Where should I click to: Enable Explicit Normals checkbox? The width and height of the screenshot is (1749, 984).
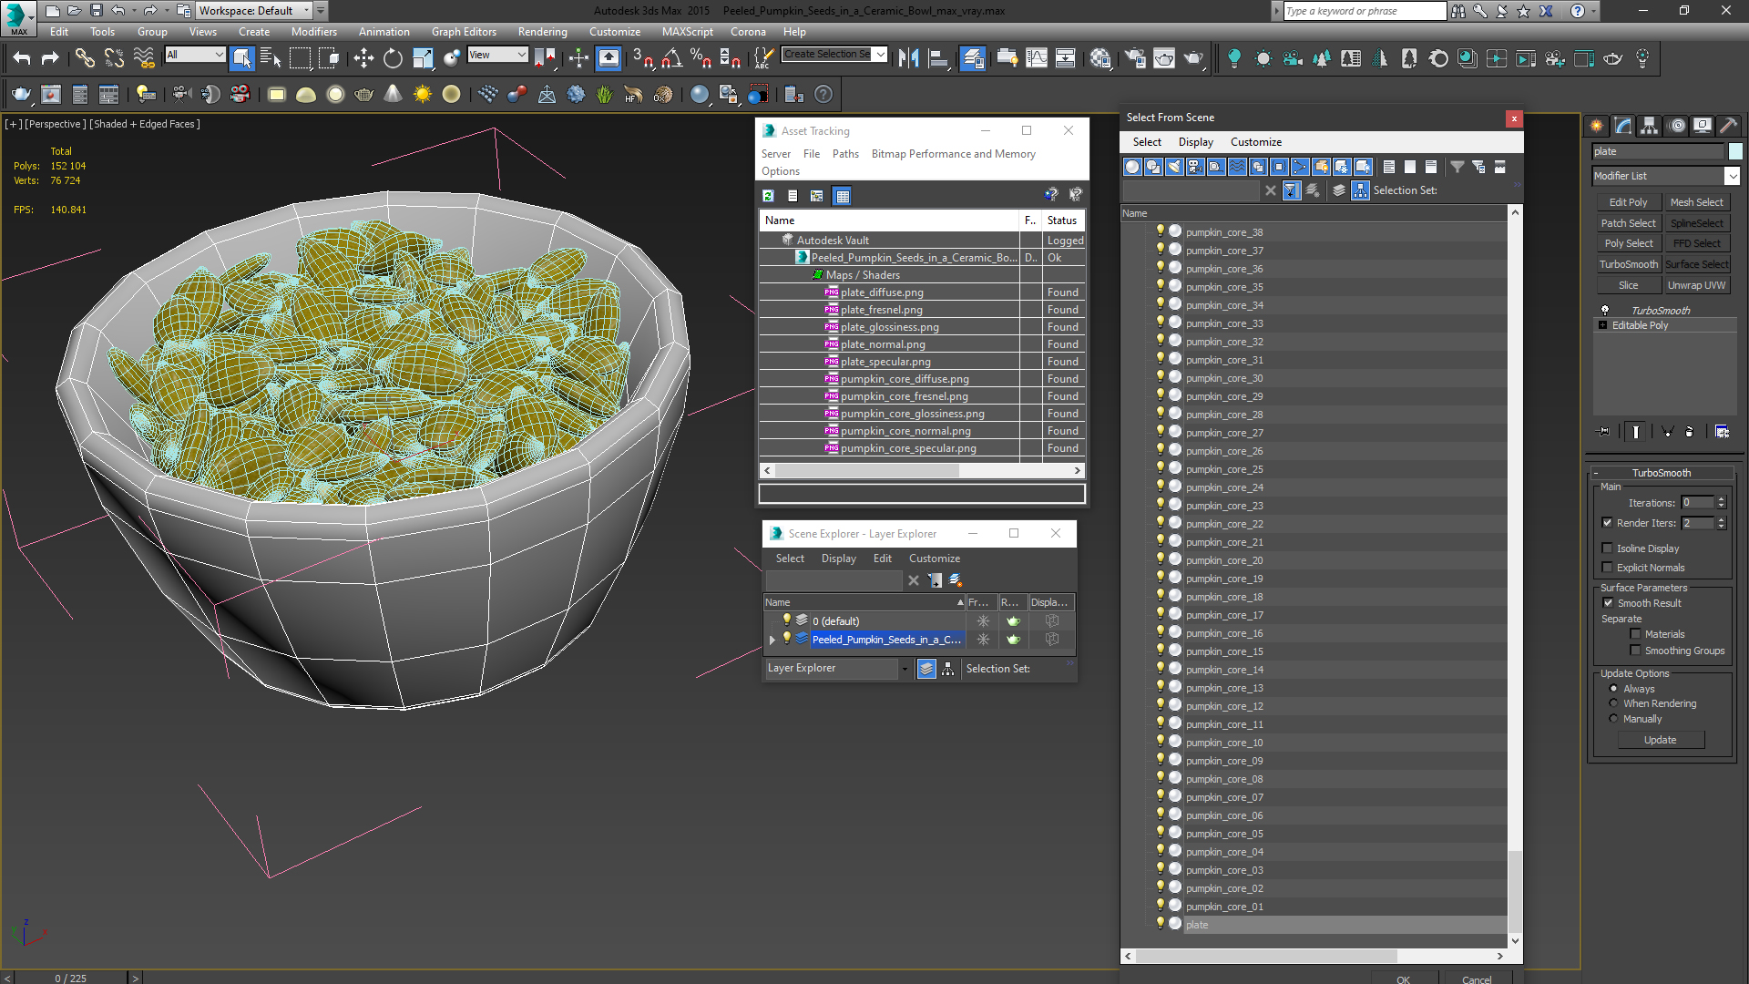[x=1608, y=568]
